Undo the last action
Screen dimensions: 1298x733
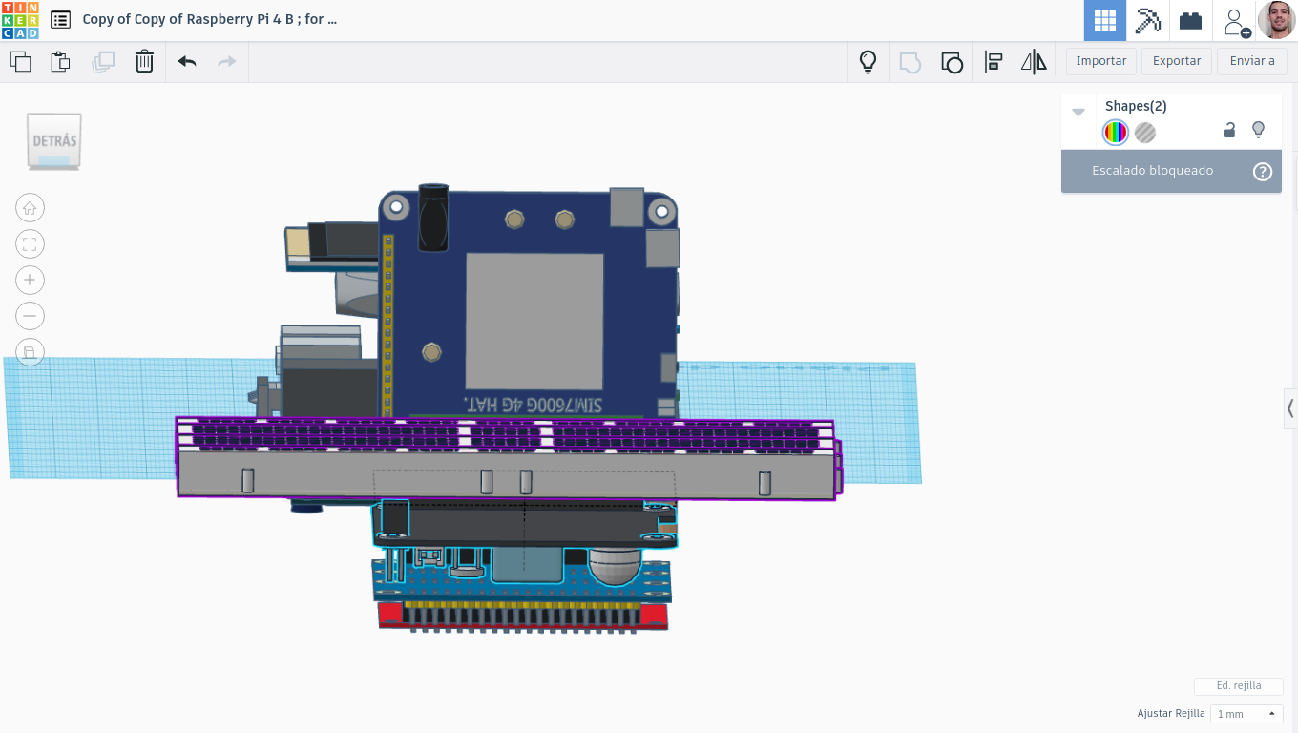[187, 62]
